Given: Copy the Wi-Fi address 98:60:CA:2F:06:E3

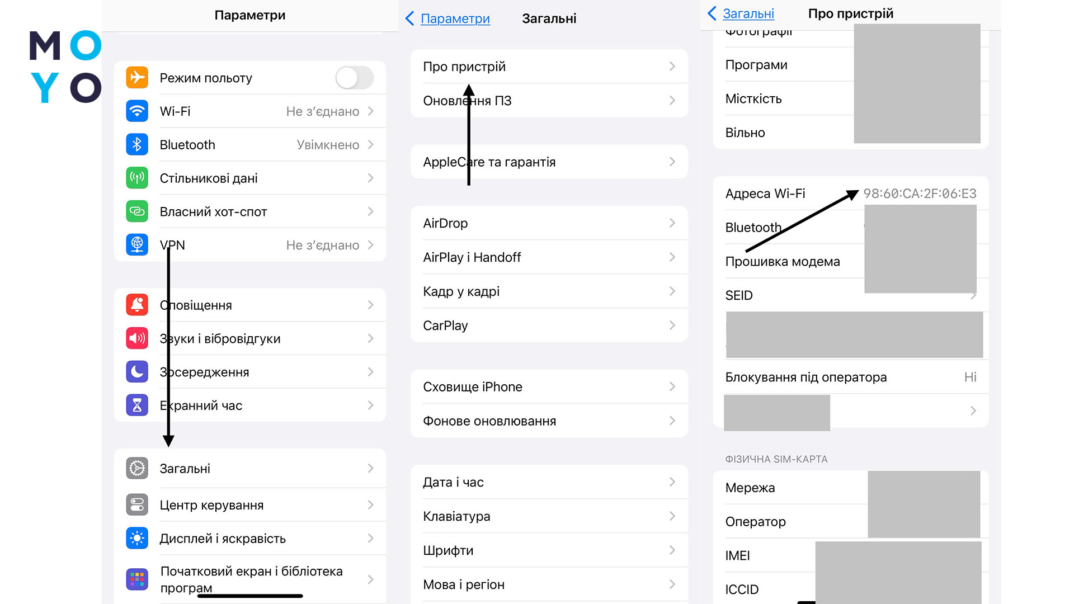Looking at the screenshot, I should coord(919,193).
